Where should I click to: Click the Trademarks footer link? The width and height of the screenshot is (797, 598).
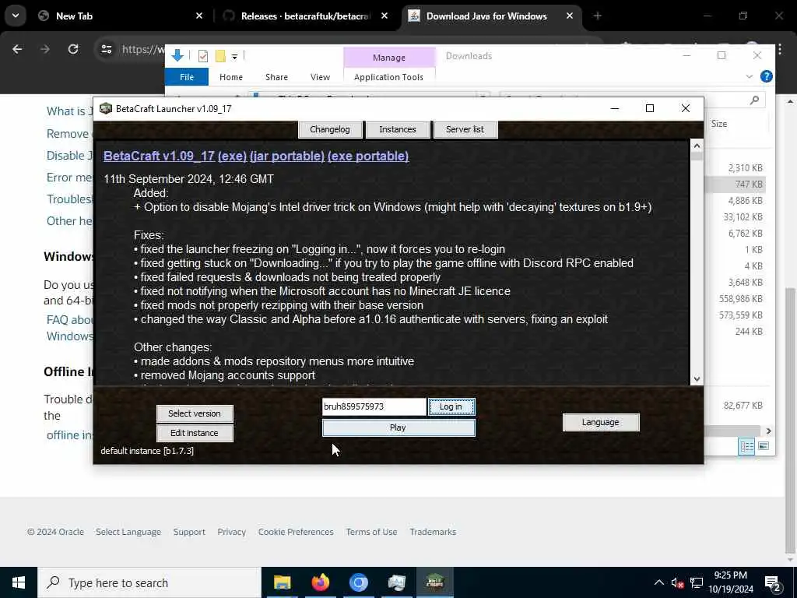pos(433,532)
